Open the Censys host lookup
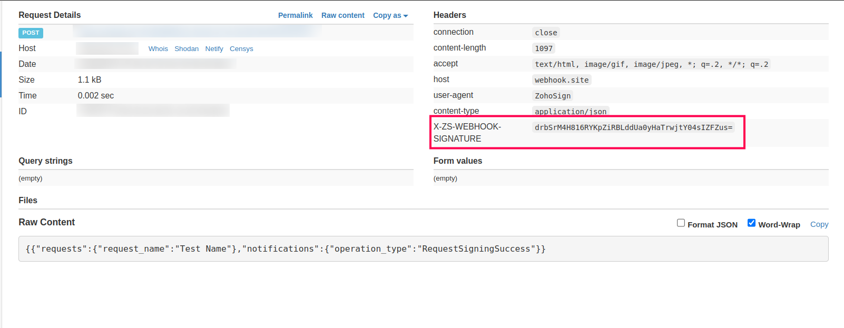The height and width of the screenshot is (328, 844). [241, 48]
